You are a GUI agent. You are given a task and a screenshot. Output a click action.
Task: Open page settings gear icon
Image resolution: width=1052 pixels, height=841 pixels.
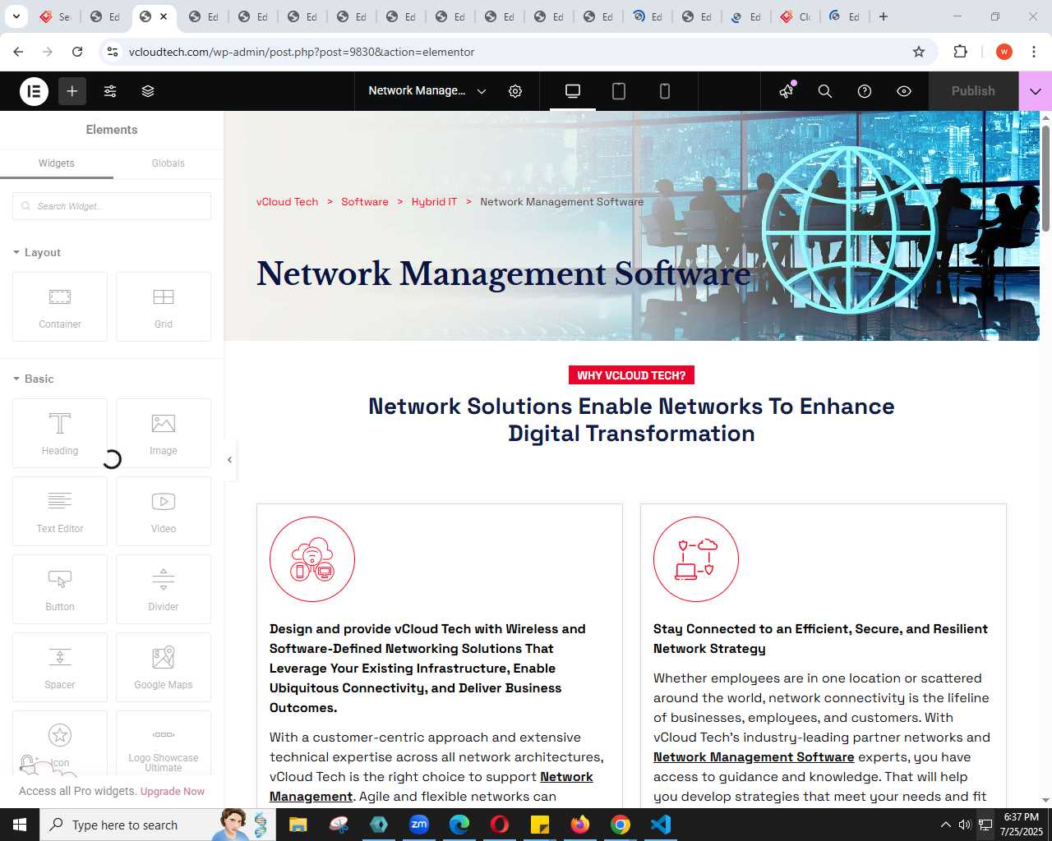(x=515, y=91)
